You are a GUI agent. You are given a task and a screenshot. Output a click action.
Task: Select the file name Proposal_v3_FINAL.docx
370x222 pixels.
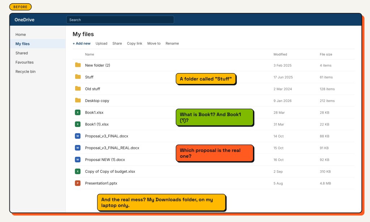pos(107,136)
